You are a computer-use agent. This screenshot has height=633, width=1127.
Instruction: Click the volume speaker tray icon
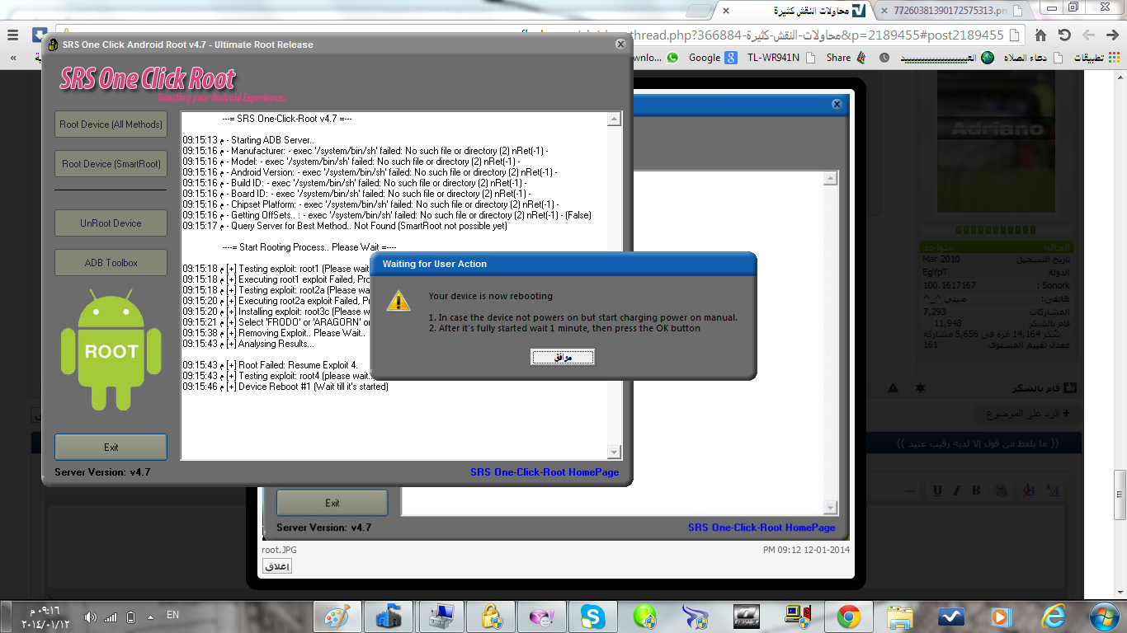tap(91, 616)
